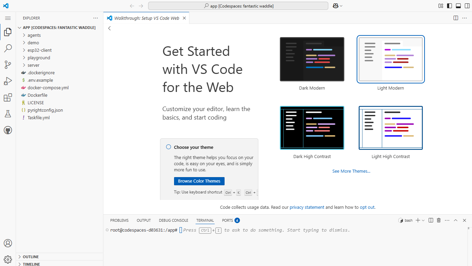Add a new terminal with plus icon
The width and height of the screenshot is (472, 266).
418,220
